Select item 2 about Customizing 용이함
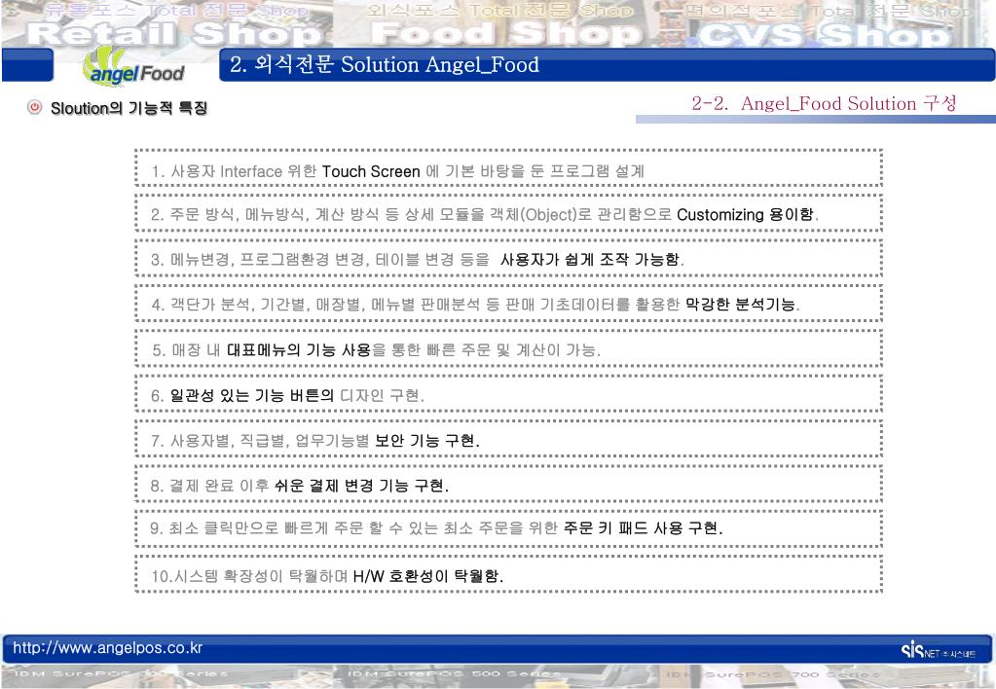 (x=509, y=215)
